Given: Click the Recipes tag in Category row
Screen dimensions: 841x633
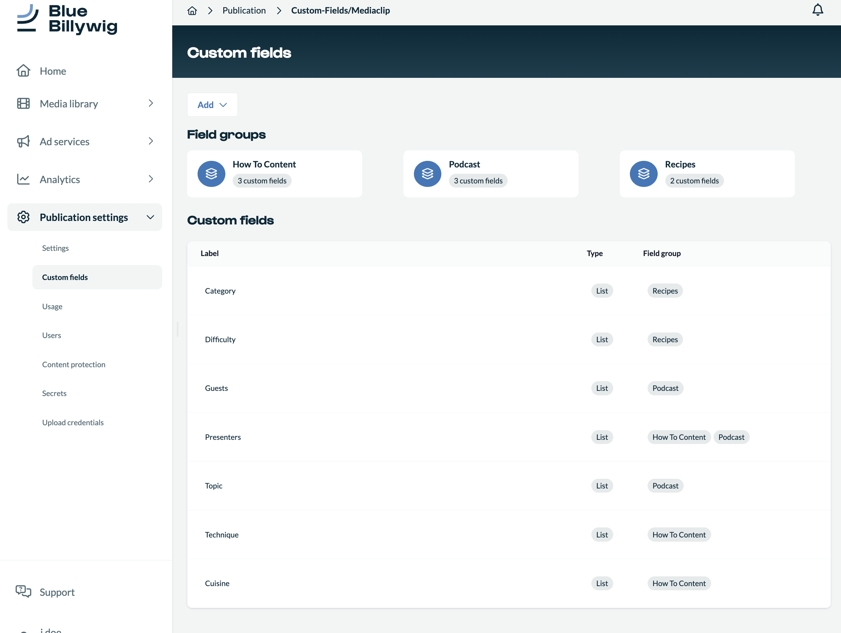Looking at the screenshot, I should tap(665, 291).
